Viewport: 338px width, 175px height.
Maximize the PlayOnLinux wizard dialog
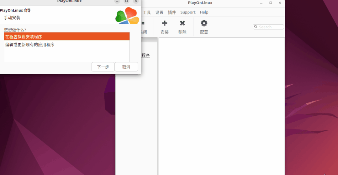pyautogui.click(x=127, y=1)
